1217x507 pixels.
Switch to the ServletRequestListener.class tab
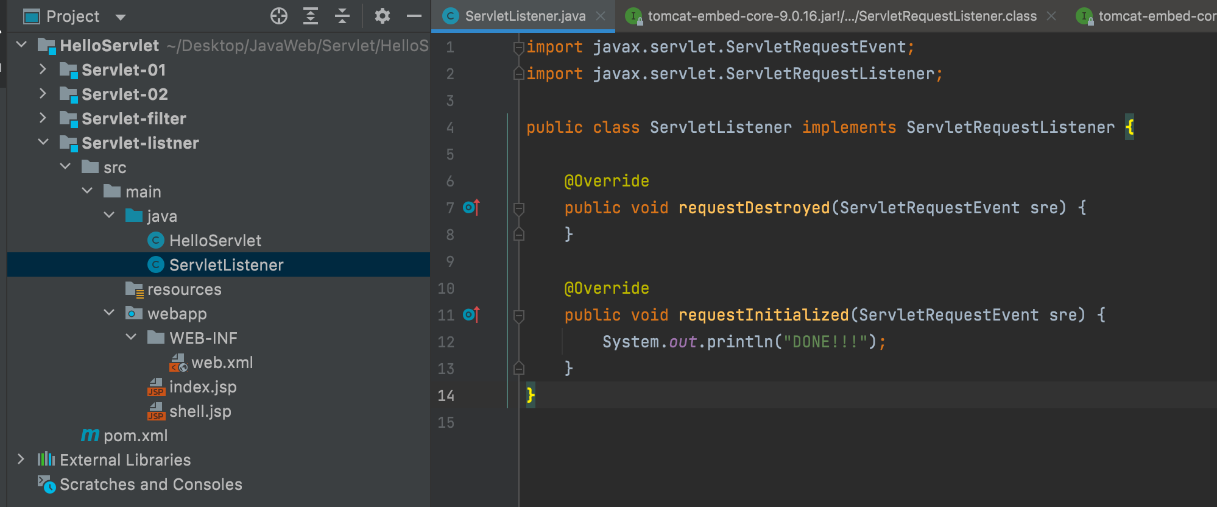841,16
